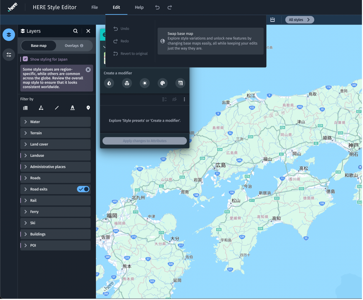Image resolution: width=363 pixels, height=300 pixels.
Task: Filter layers by line type icon
Action: (57, 108)
